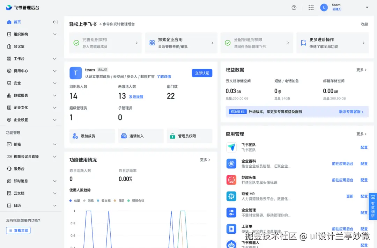Open the 更多进阶操作 step card

333,43
